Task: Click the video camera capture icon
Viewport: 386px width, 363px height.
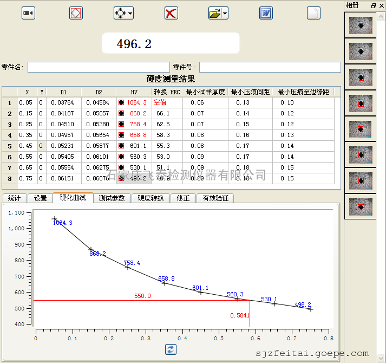Action: (x=28, y=13)
